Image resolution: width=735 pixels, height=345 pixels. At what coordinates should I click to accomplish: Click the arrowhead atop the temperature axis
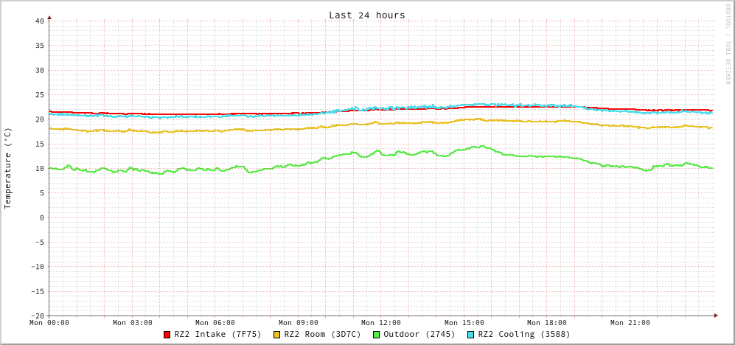(x=49, y=17)
